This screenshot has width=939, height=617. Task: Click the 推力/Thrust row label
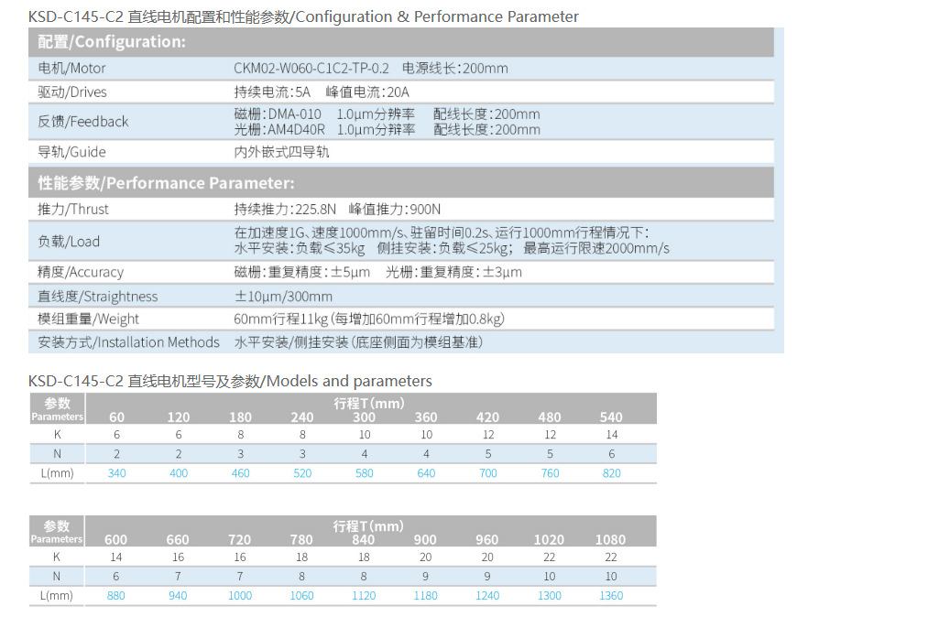coord(73,209)
